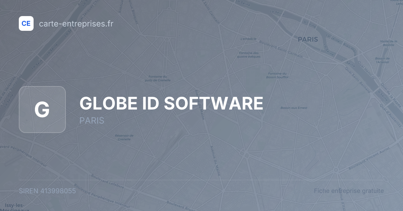Click the Bassin aux Ernest map label
Screen dimensions: 403x211
pos(294,108)
